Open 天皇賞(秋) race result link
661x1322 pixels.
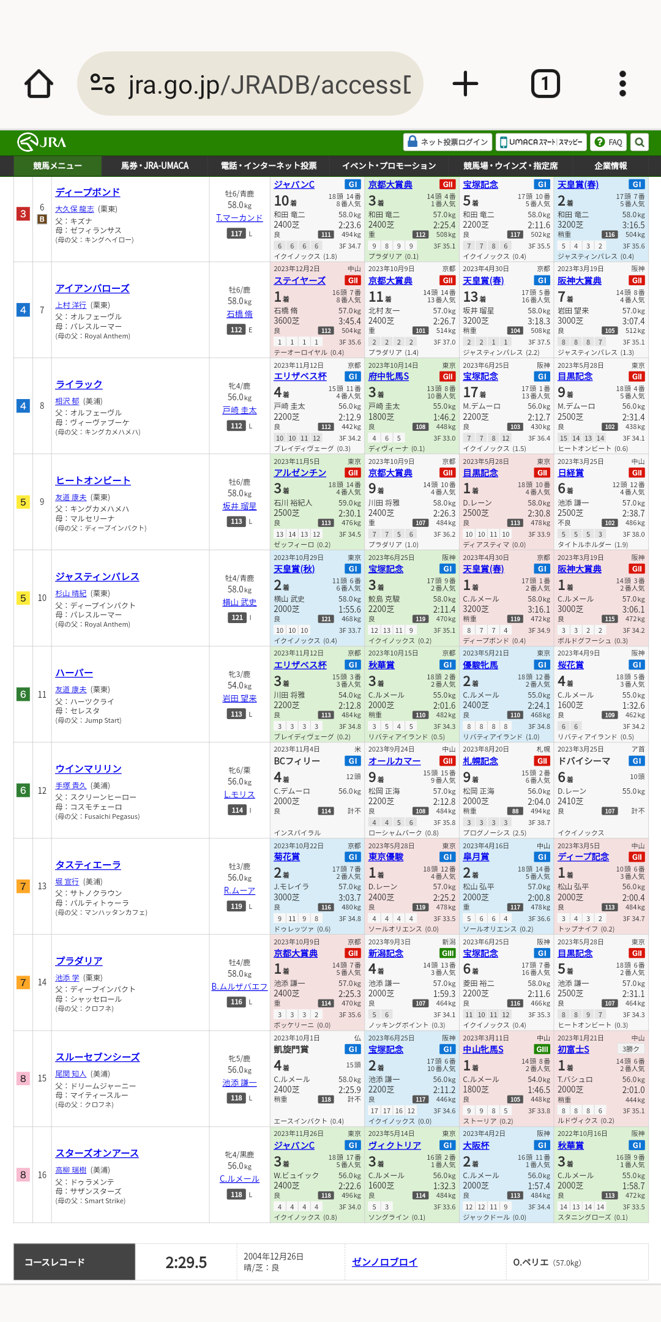(x=294, y=569)
